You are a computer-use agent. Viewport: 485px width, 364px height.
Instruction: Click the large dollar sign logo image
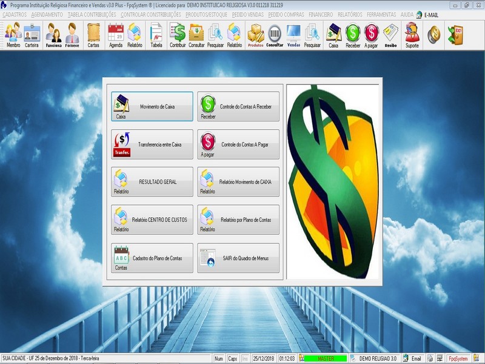click(333, 181)
